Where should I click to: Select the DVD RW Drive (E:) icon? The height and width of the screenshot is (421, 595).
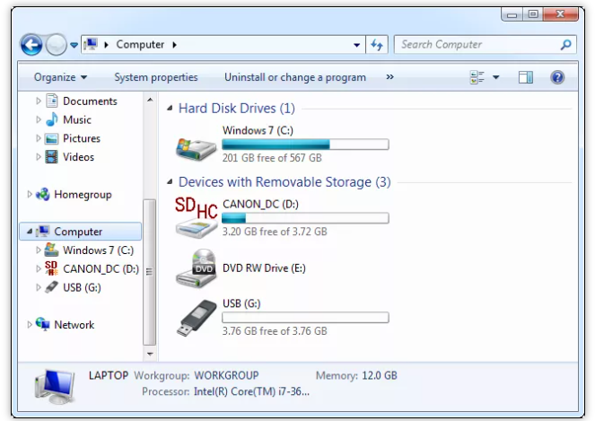pyautogui.click(x=197, y=268)
